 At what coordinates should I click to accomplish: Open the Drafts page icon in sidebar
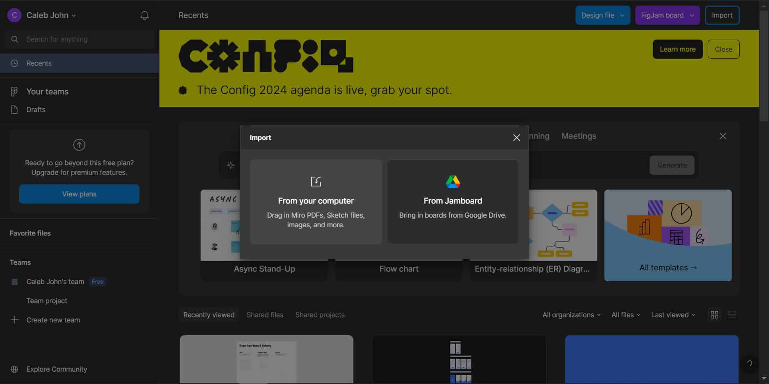pyautogui.click(x=14, y=110)
